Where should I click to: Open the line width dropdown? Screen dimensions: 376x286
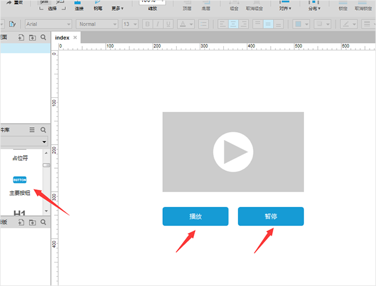coord(369,24)
